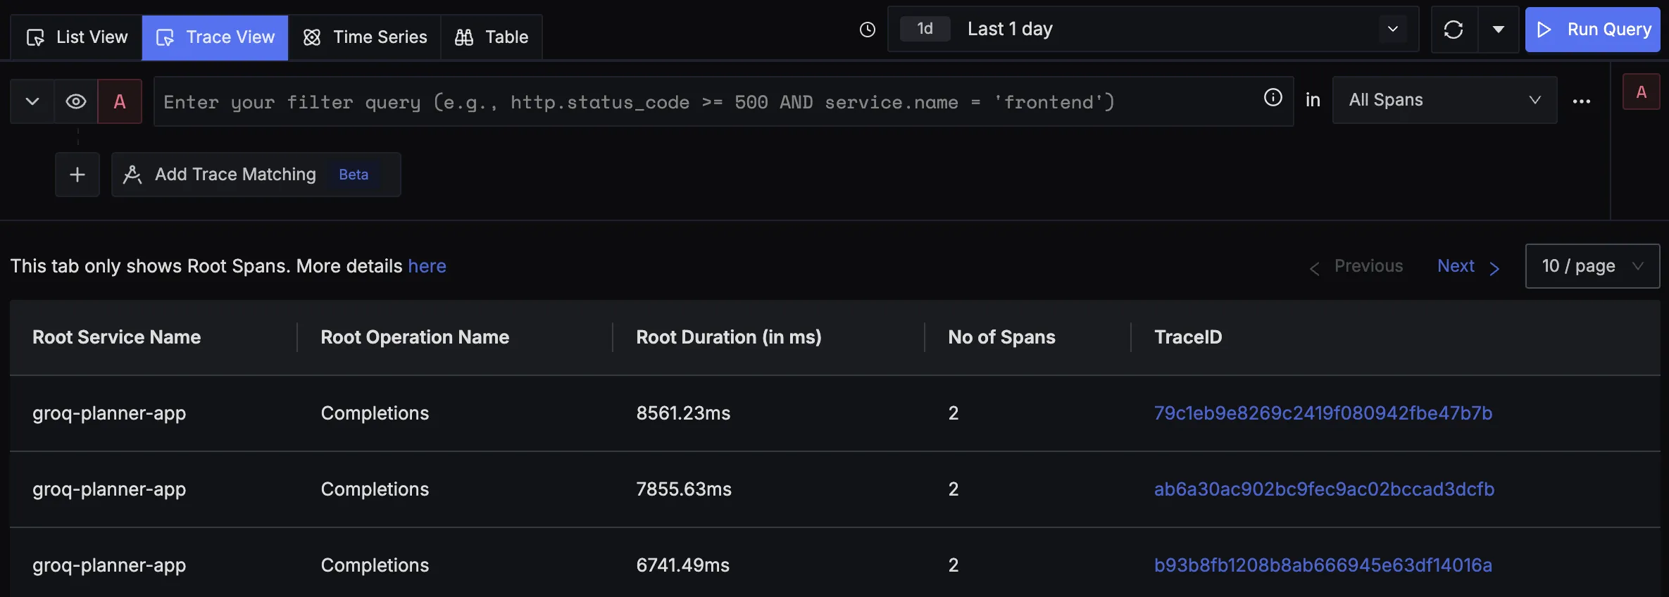Toggle the eye visibility for query A
1669x597 pixels.
(x=76, y=101)
